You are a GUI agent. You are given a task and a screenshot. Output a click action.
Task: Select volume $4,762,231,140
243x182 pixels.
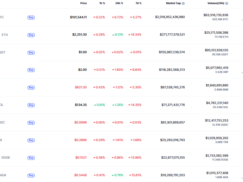(x=217, y=103)
